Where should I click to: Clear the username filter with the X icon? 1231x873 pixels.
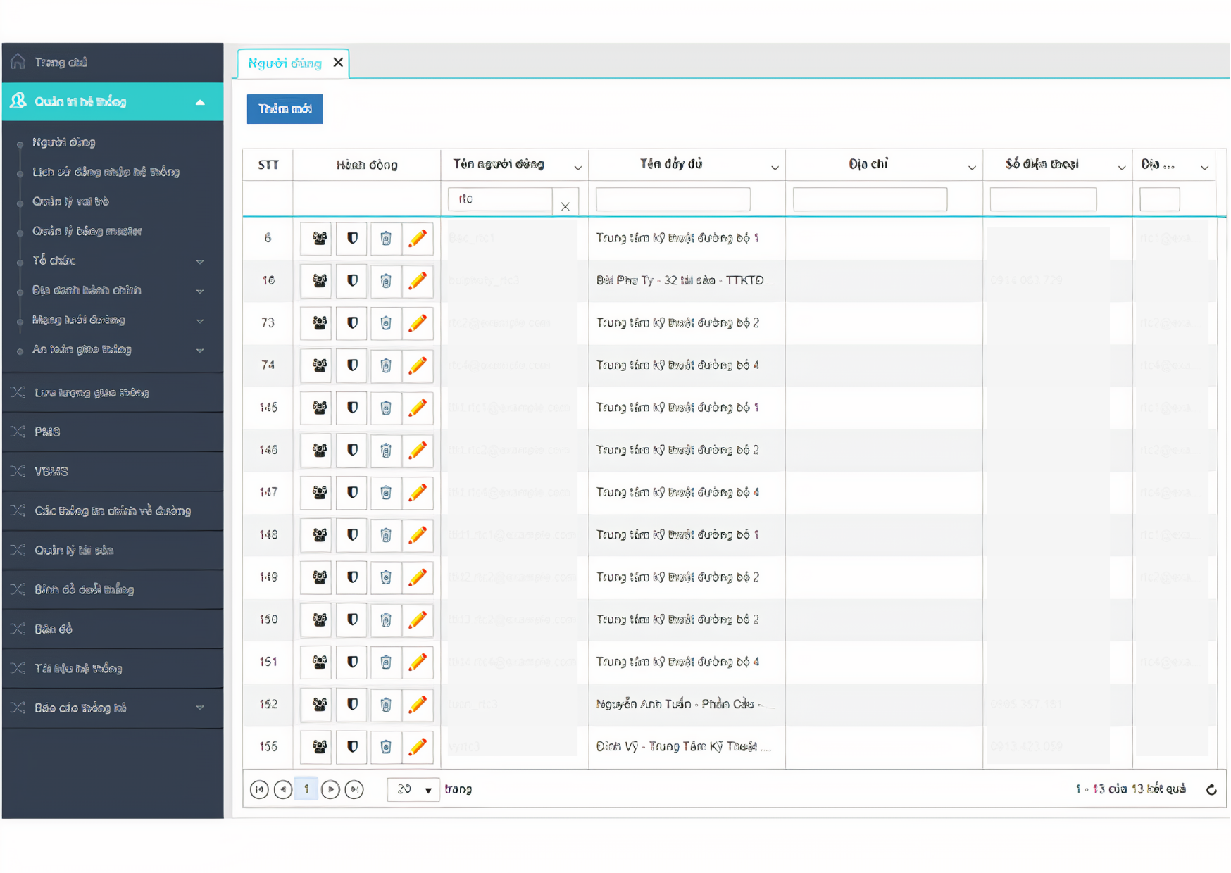pyautogui.click(x=565, y=206)
